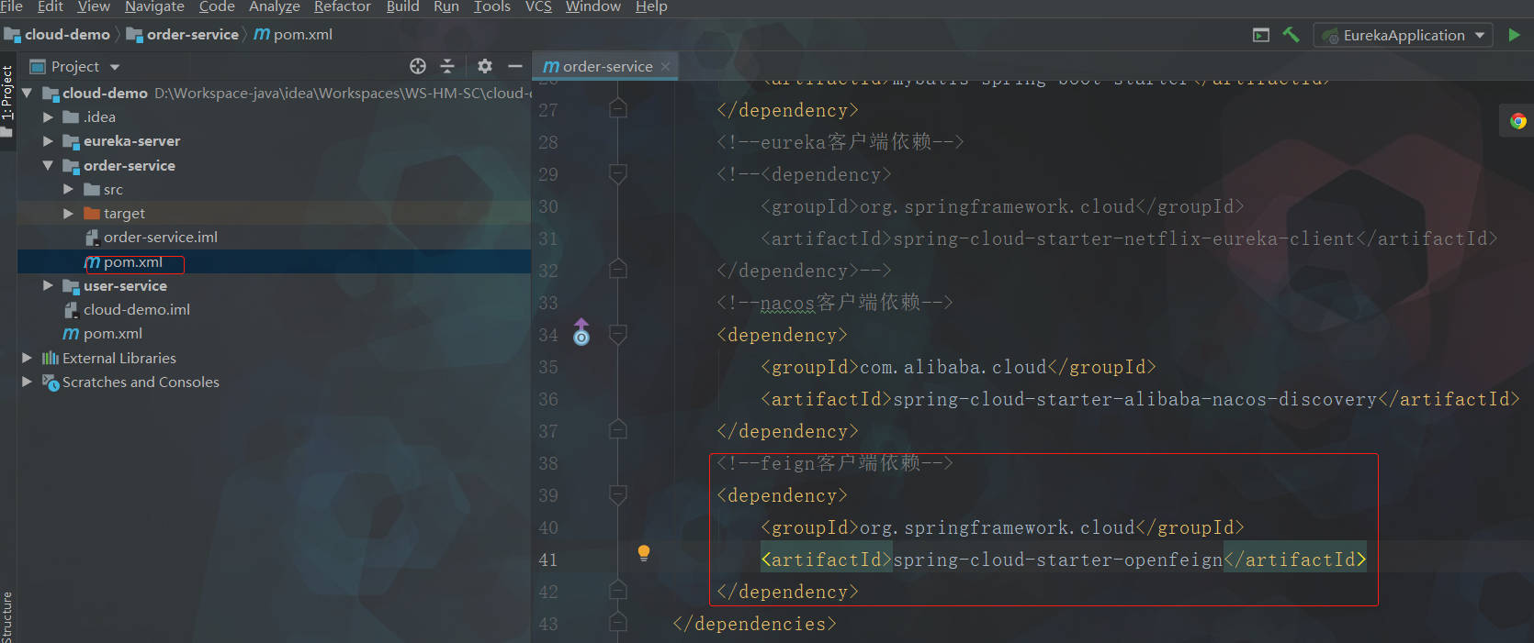Open Project panel settings gear

coord(485,66)
